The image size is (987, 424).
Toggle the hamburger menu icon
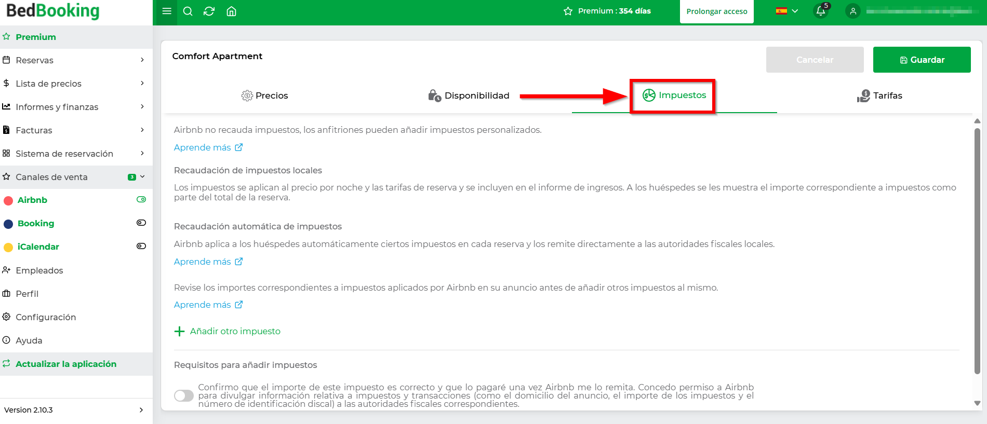(x=167, y=11)
